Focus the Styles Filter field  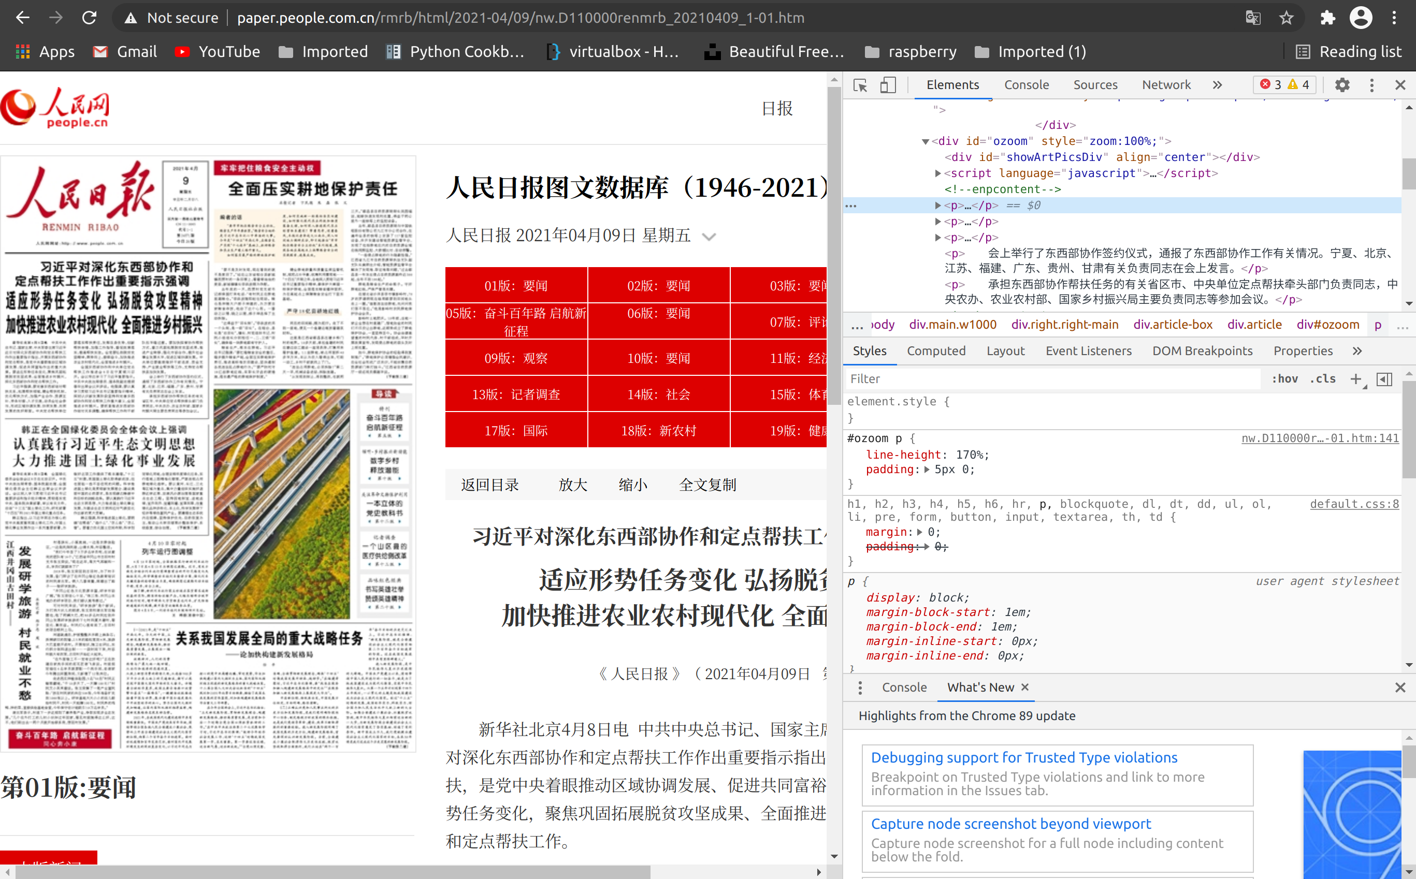click(x=1052, y=378)
